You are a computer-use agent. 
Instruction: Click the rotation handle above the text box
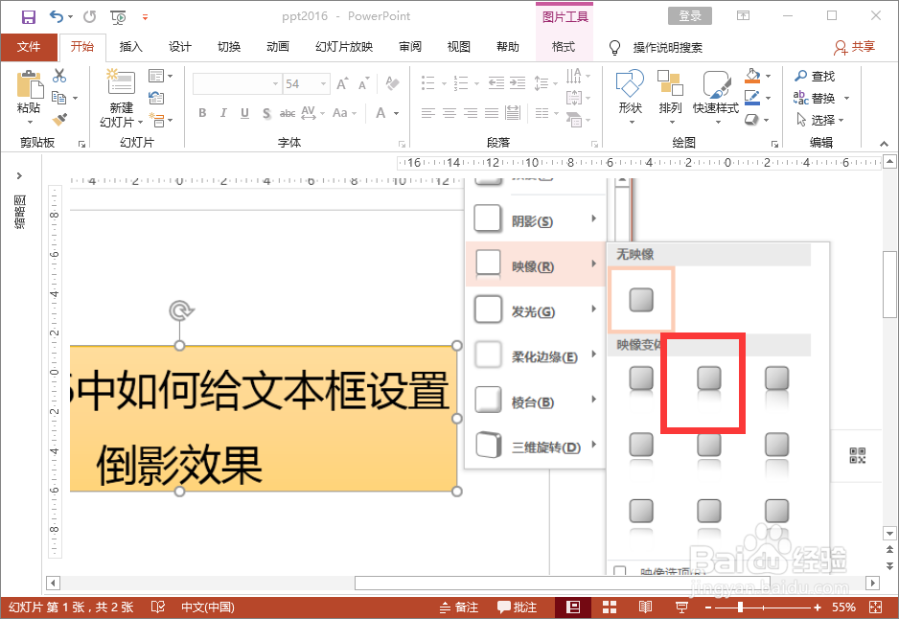click(181, 310)
